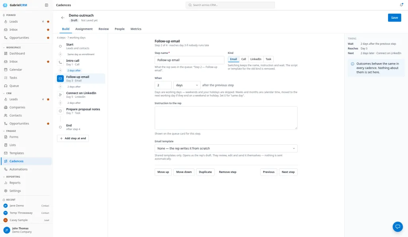The height and width of the screenshot is (237, 408).
Task: Go back using the arrow next to Demo outreach
Action: pyautogui.click(x=63, y=18)
